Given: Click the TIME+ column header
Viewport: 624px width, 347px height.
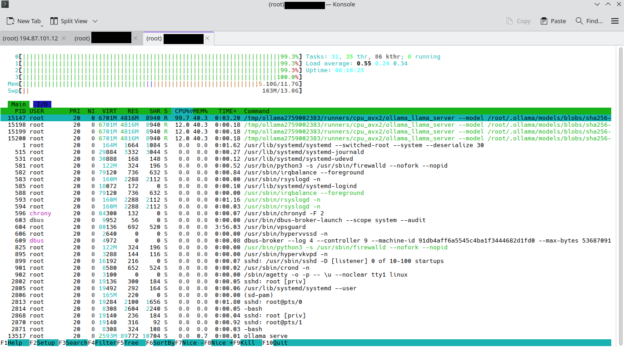Looking at the screenshot, I should (x=228, y=111).
